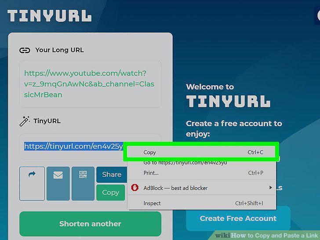Click the Welcome to heading
The image size is (320, 240).
click(210, 87)
